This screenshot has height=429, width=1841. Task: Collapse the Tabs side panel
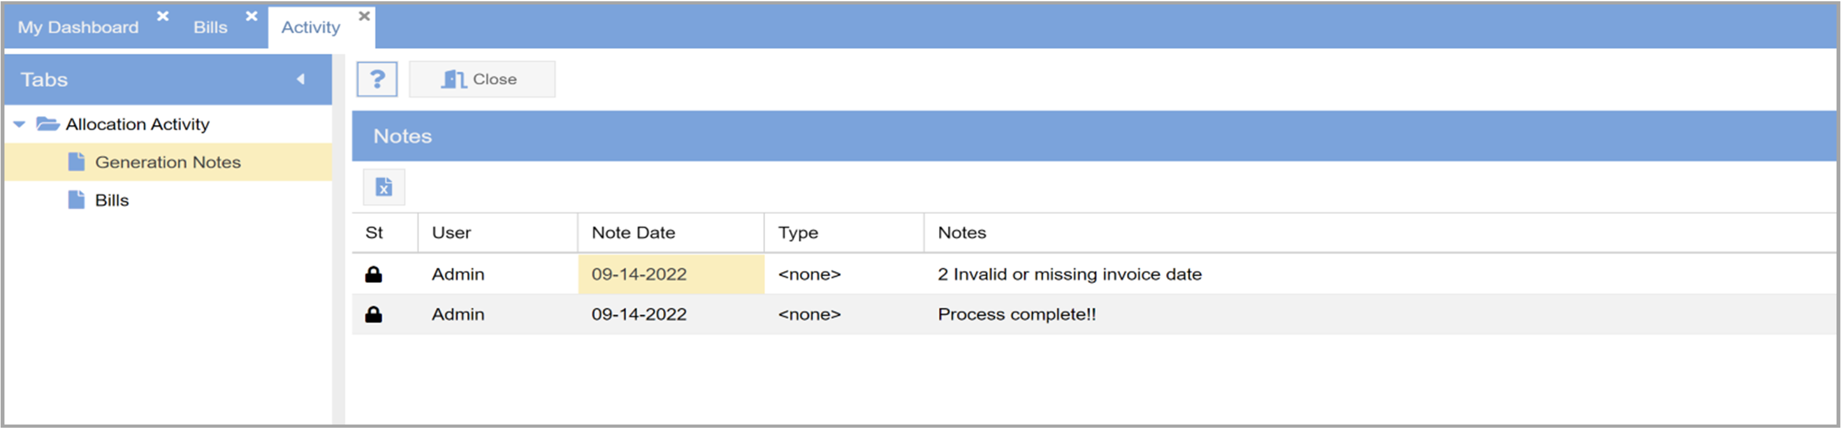point(301,80)
